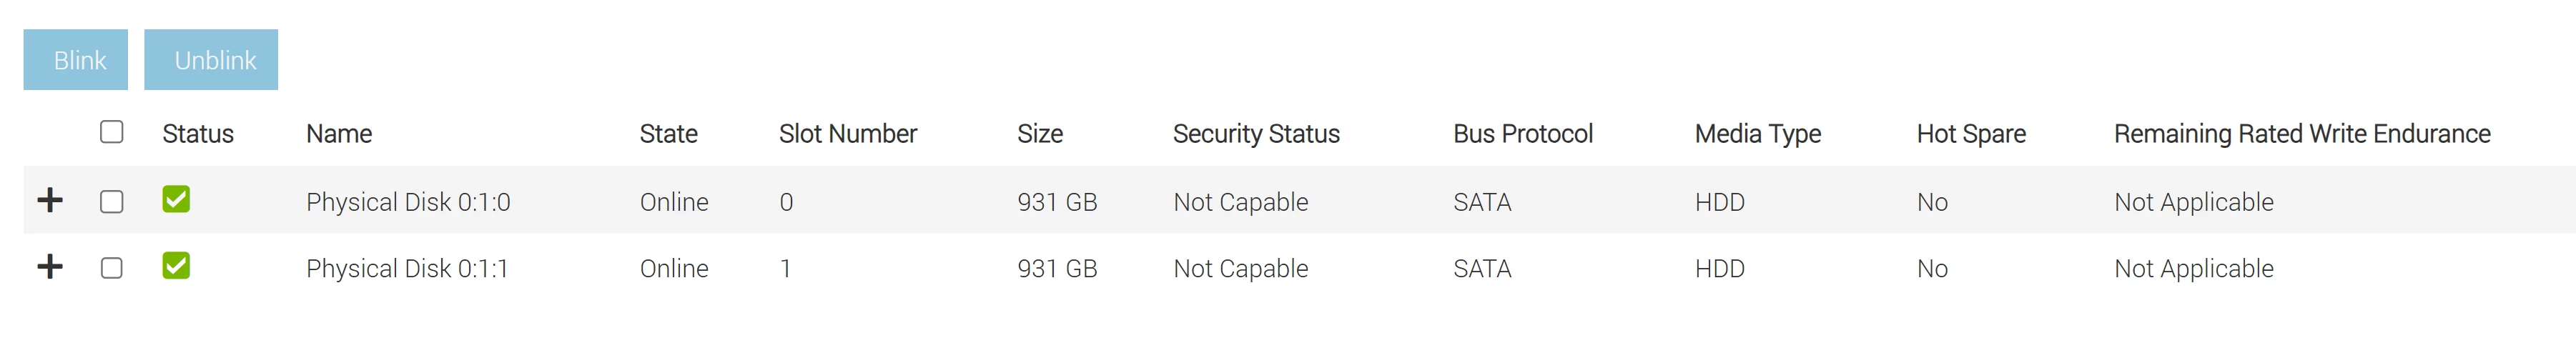
Task: Click the Unblink button
Action: coord(211,60)
